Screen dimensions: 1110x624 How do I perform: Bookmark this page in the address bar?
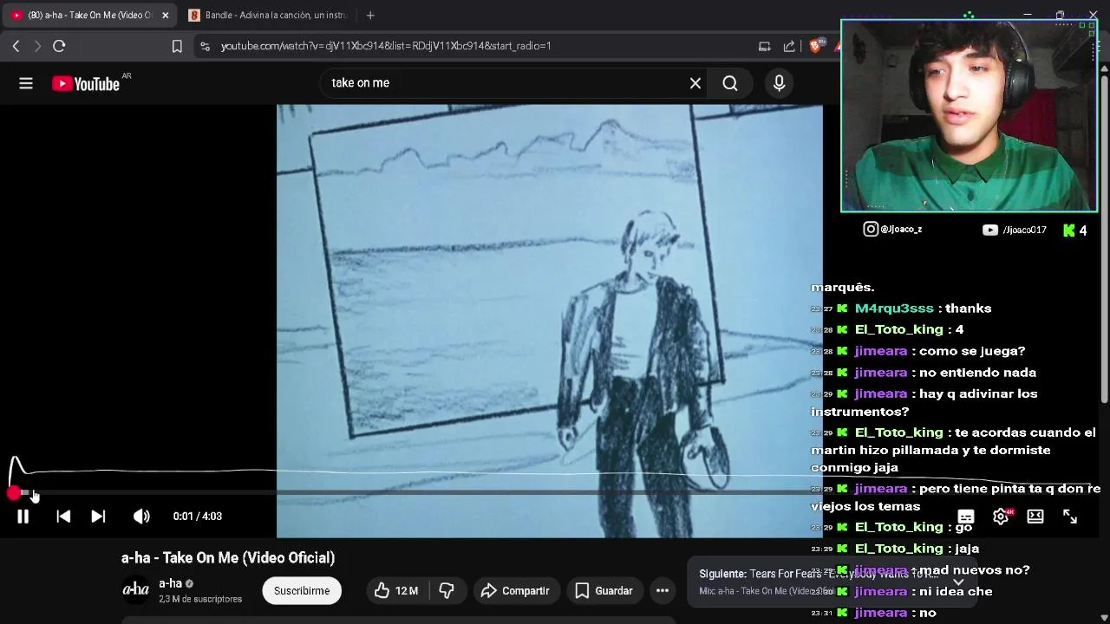pyautogui.click(x=177, y=46)
